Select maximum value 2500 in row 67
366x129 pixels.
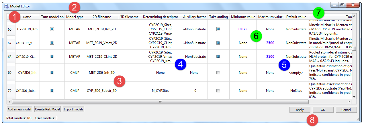pos(270,43)
